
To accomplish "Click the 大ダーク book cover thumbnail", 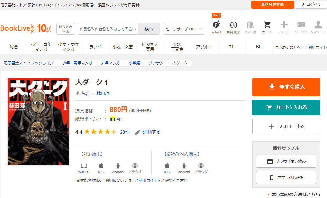I will coord(38,121).
